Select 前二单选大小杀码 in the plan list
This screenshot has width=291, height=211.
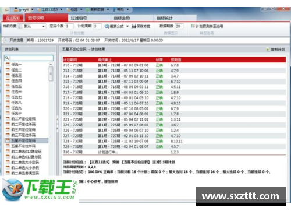click(25, 168)
